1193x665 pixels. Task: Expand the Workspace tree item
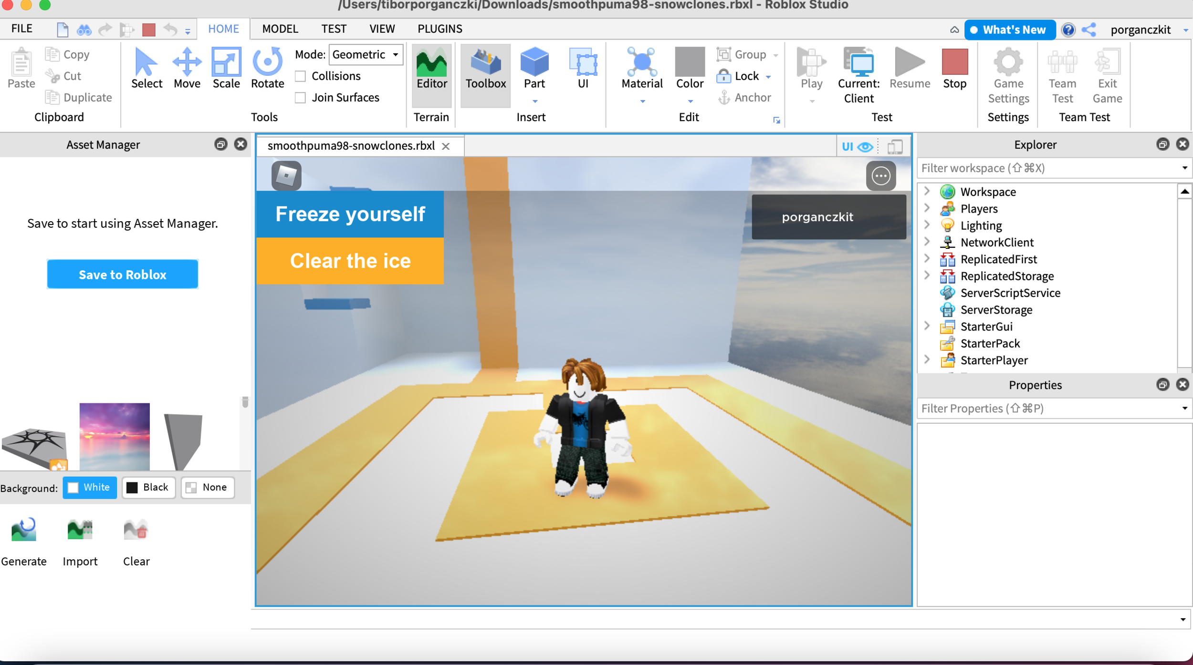928,191
